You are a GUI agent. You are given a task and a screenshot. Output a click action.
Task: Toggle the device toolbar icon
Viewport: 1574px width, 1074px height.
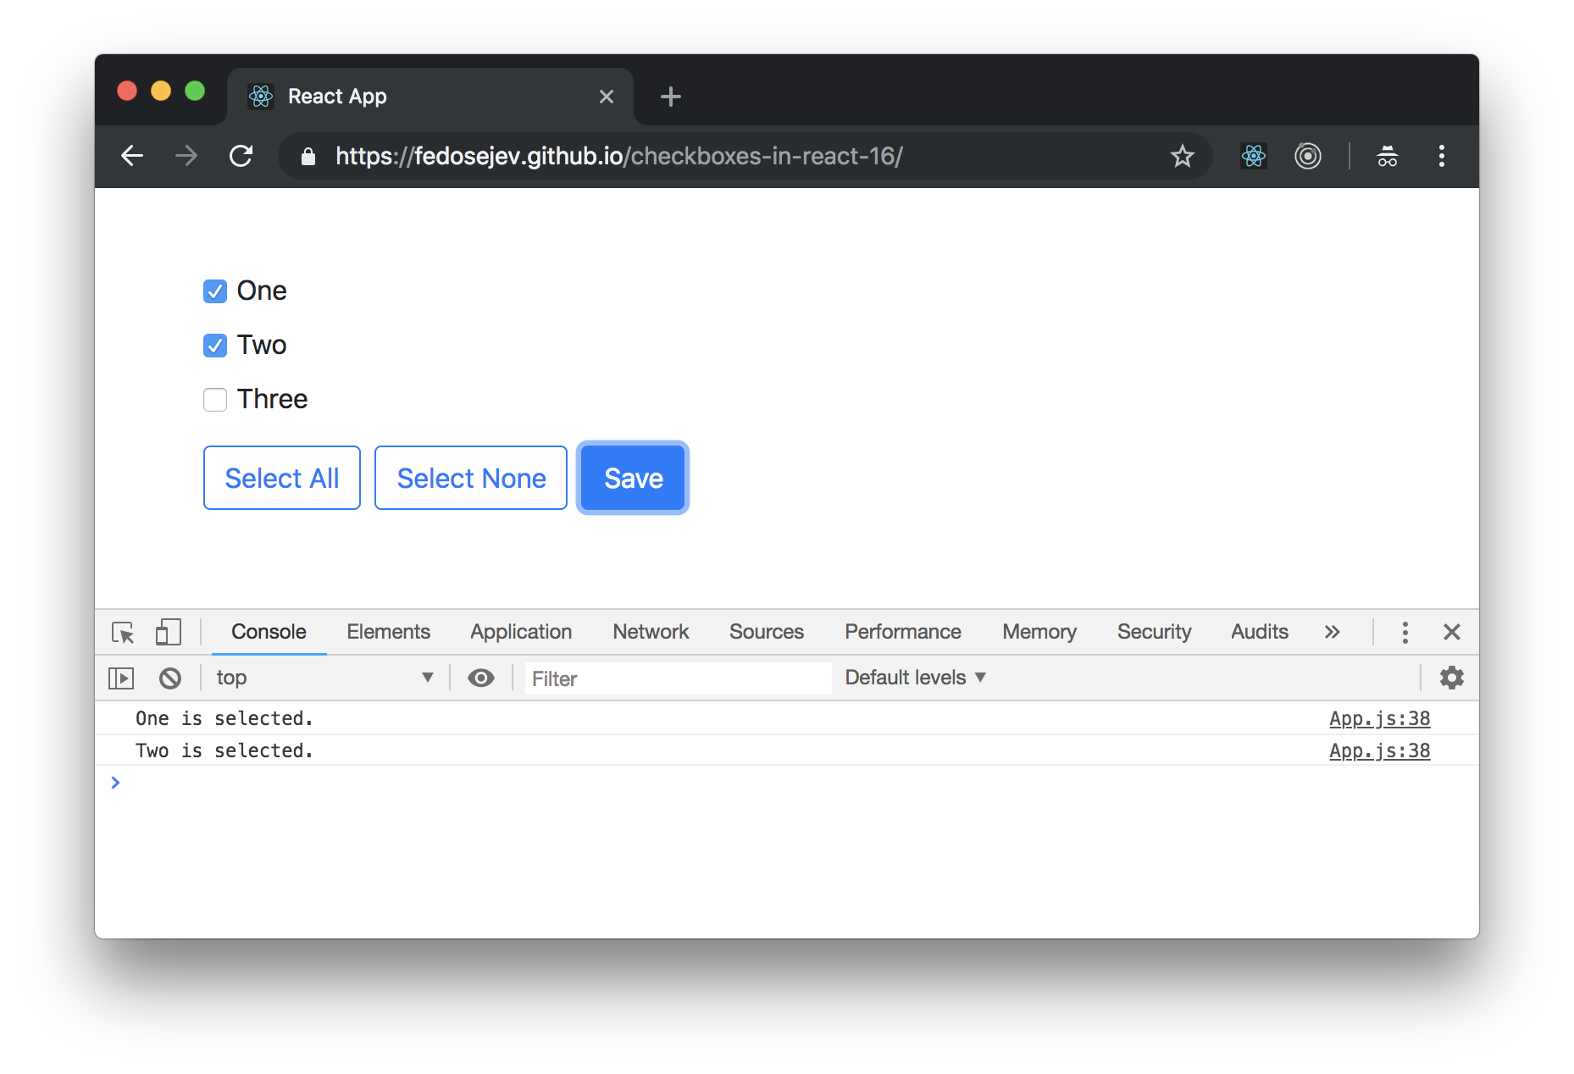[169, 632]
